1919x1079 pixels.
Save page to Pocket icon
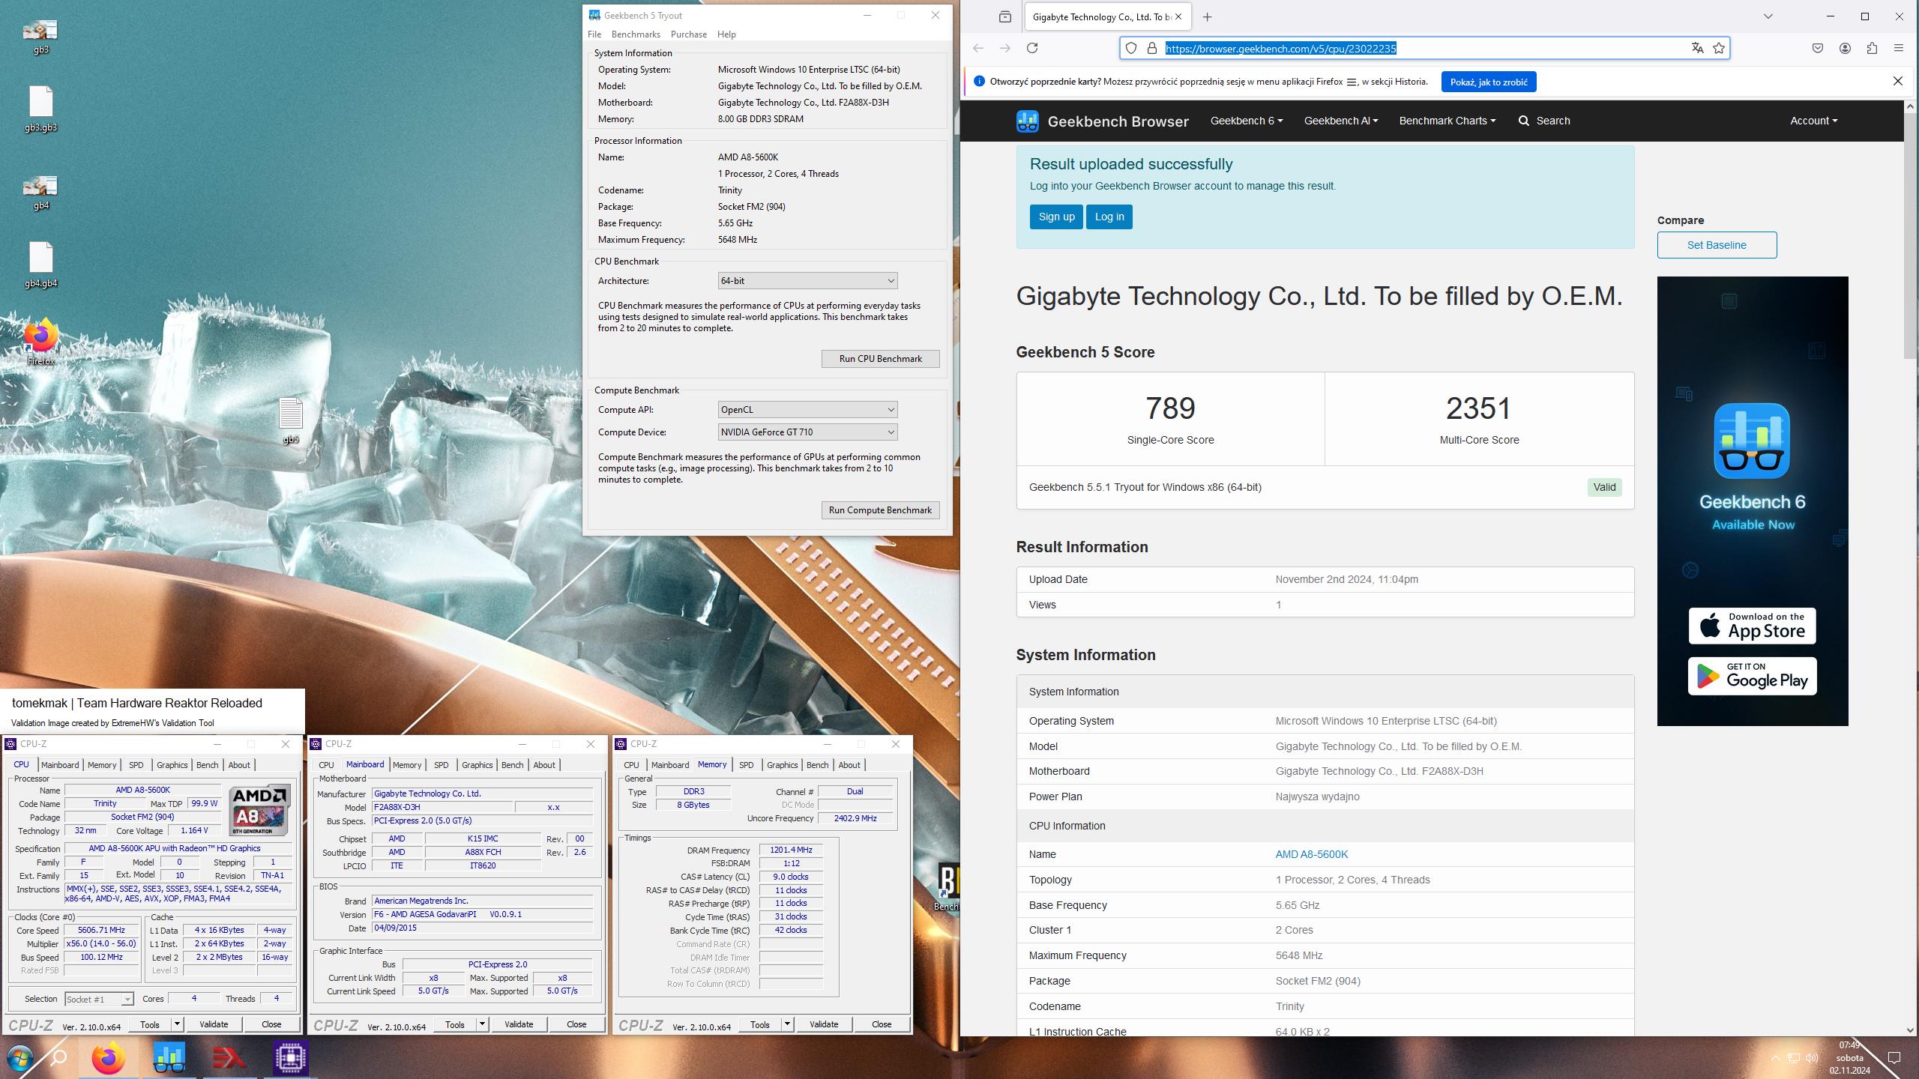(1818, 48)
